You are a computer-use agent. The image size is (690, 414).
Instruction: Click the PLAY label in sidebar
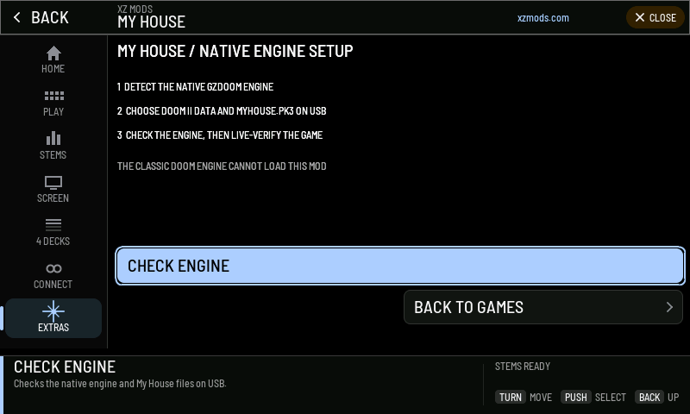click(x=53, y=112)
